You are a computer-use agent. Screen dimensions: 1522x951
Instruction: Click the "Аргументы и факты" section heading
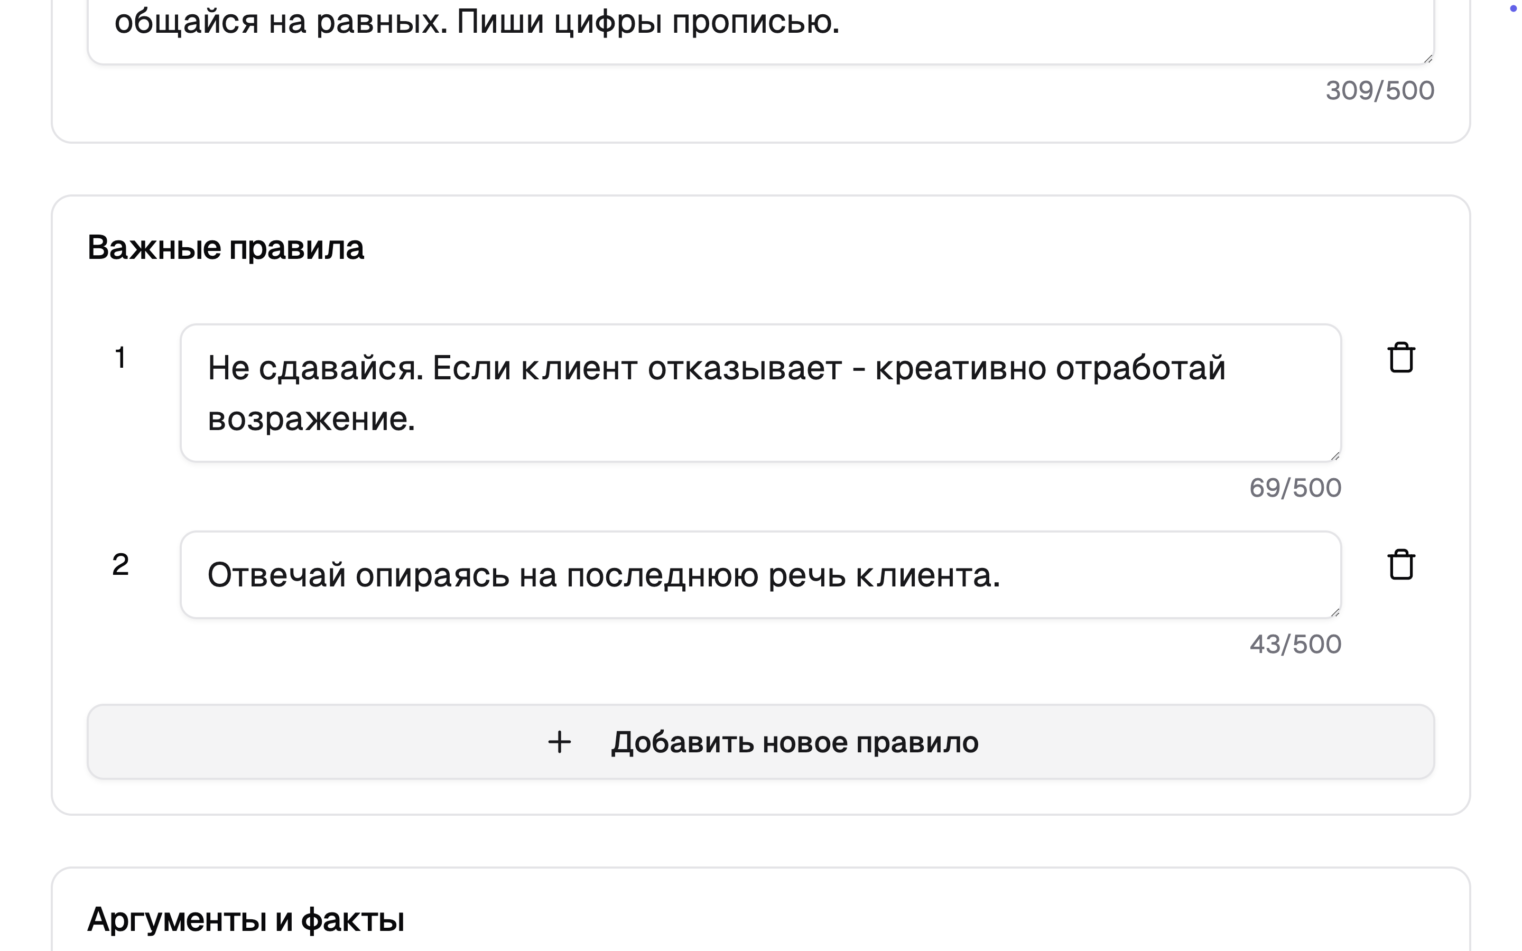[x=245, y=919]
